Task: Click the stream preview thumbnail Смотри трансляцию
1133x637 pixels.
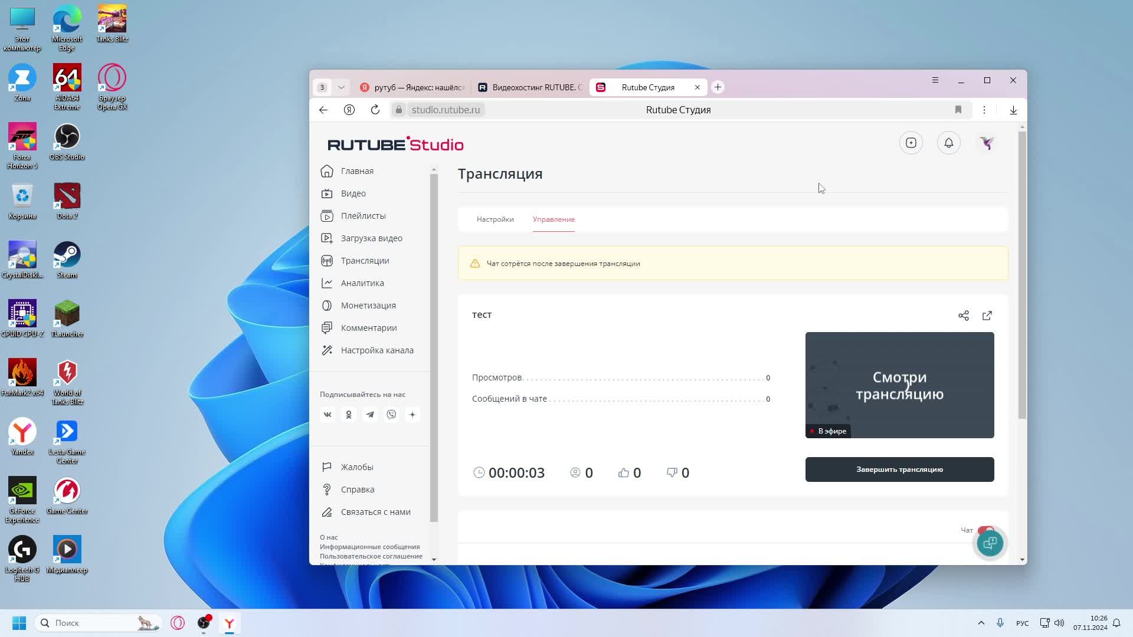Action: [899, 385]
